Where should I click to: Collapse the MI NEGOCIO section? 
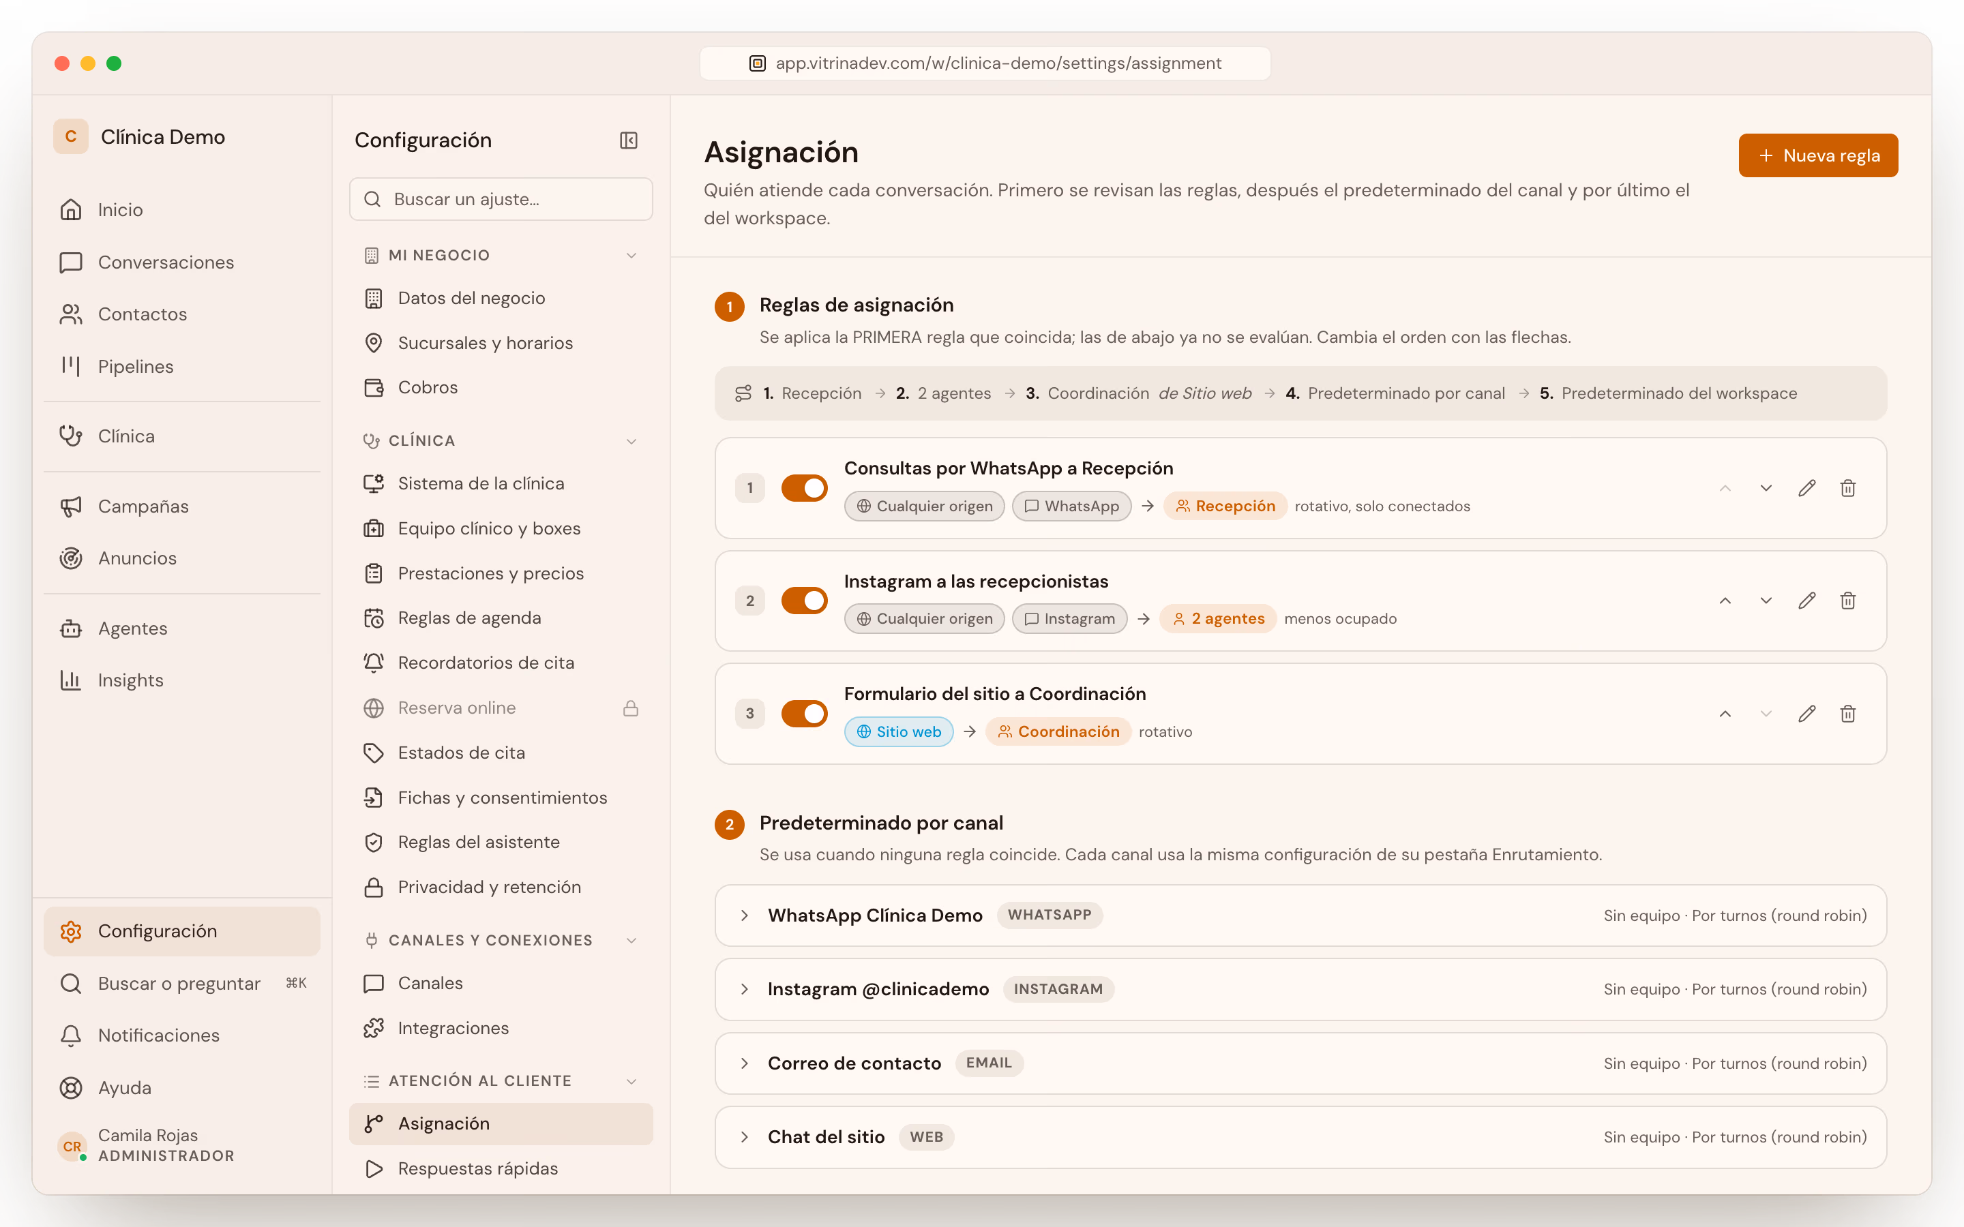pos(631,255)
